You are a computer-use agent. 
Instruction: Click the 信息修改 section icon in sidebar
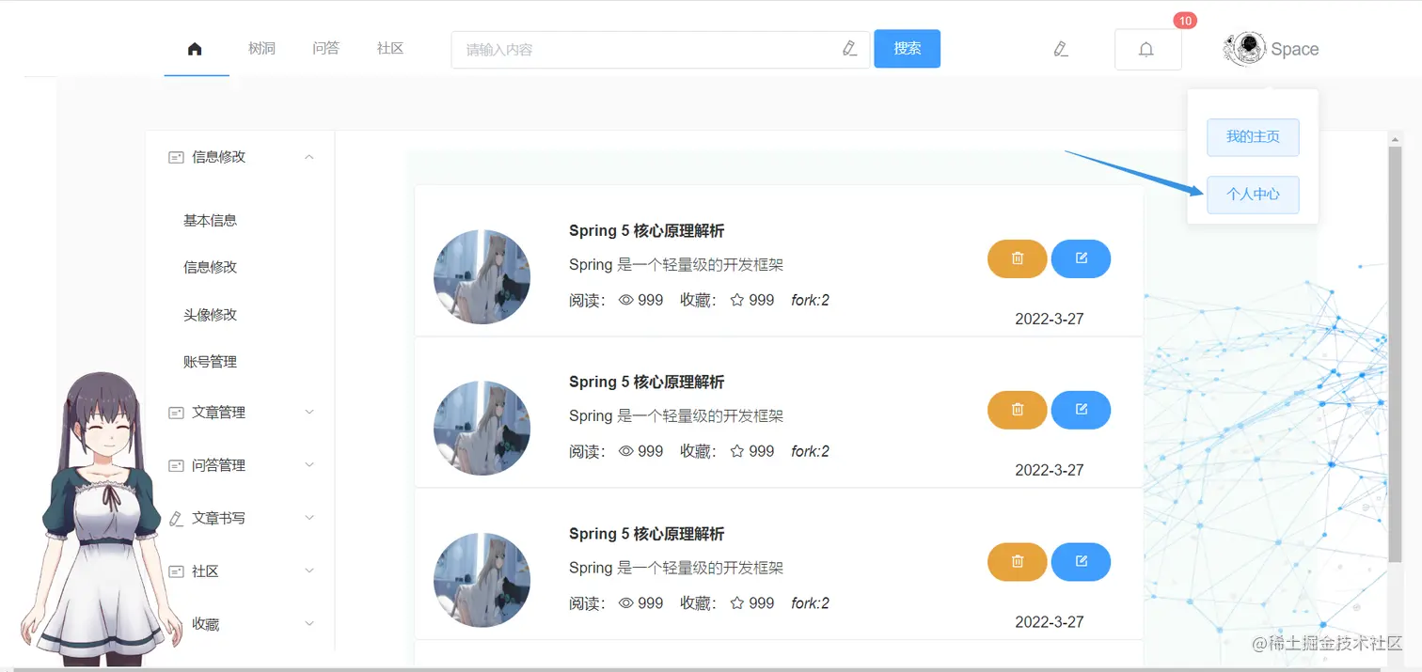click(175, 157)
